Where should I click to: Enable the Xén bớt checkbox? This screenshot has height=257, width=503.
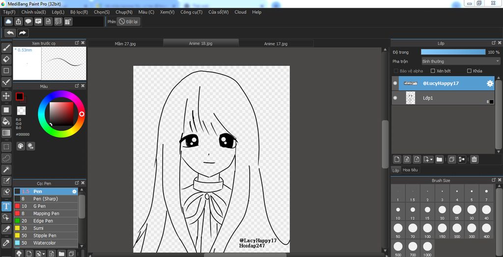[433, 71]
